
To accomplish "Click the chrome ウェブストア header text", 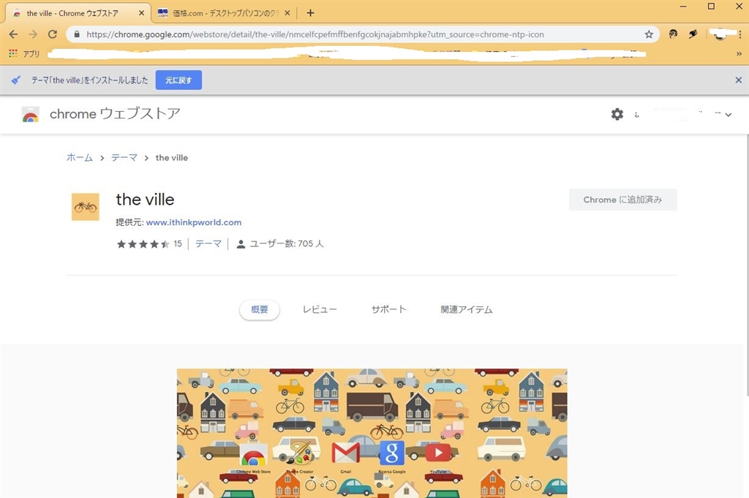I will pyautogui.click(x=115, y=113).
